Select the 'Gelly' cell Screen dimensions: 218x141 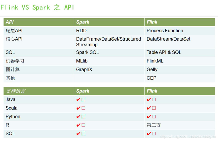pyautogui.click(x=152, y=69)
